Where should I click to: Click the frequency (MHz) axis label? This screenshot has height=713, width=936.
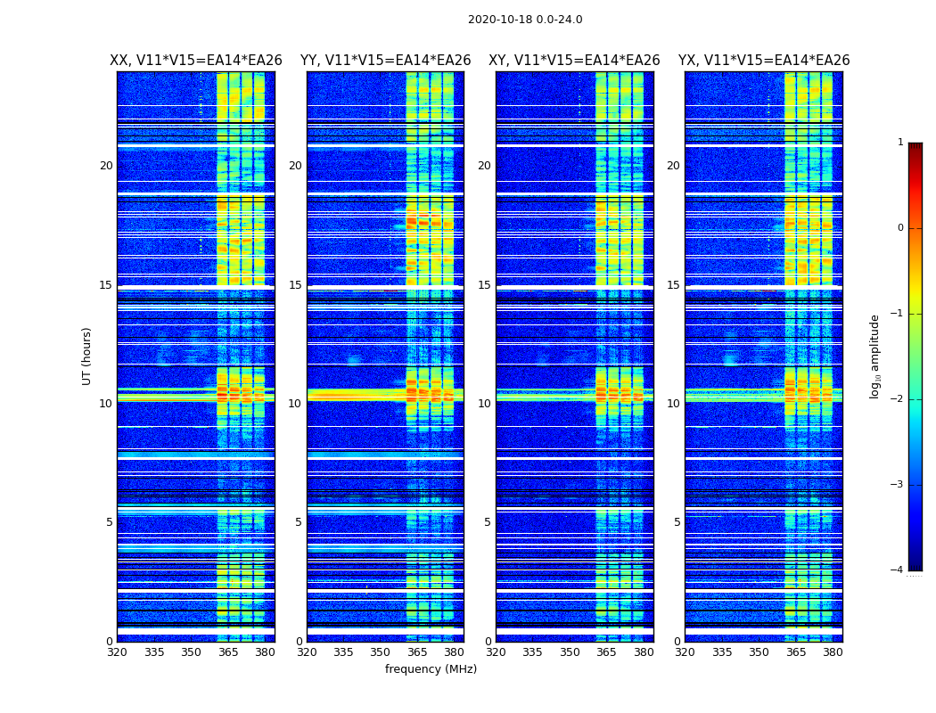431,668
